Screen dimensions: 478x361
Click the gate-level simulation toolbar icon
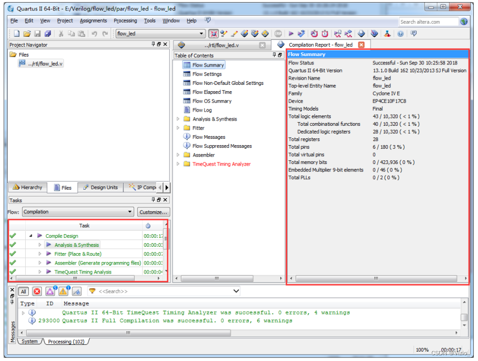tap(348, 34)
